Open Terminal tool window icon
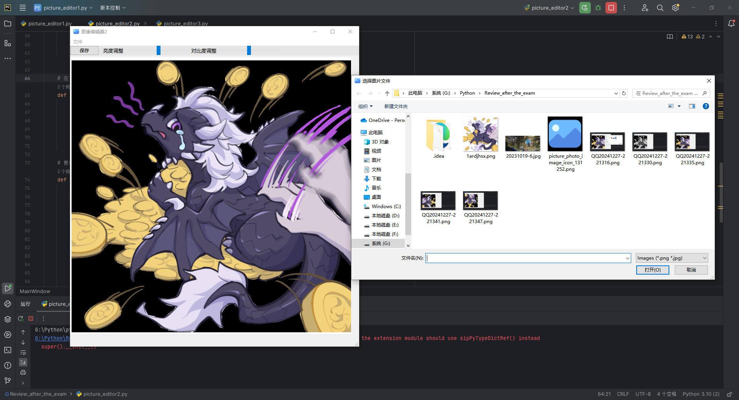 click(8, 350)
